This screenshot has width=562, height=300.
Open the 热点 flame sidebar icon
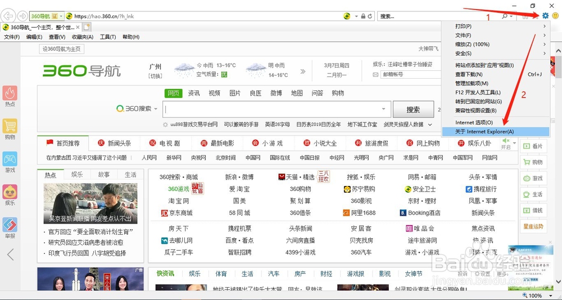(10, 93)
